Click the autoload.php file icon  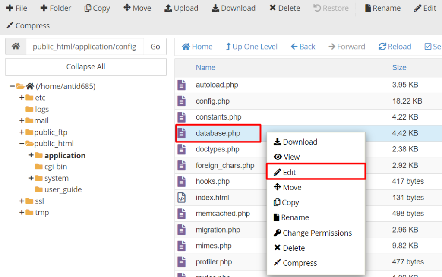tap(182, 85)
